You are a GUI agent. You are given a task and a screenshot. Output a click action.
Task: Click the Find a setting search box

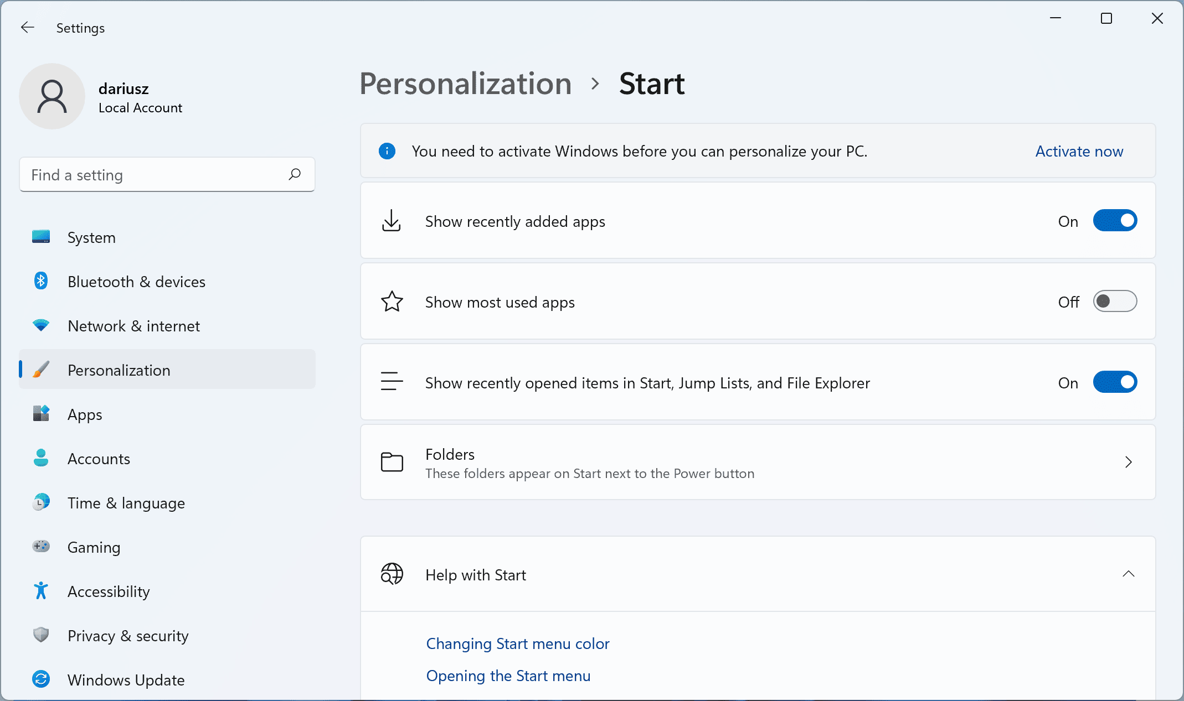click(167, 175)
